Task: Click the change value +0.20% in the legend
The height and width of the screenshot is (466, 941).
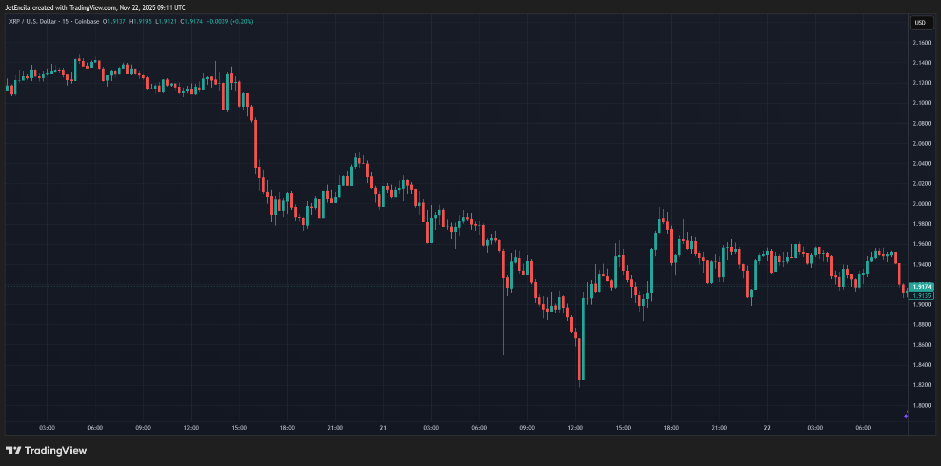Action: tap(242, 22)
